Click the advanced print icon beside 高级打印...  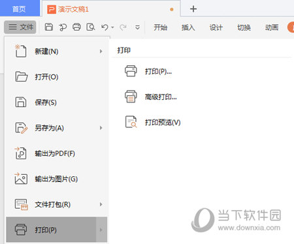(x=131, y=97)
